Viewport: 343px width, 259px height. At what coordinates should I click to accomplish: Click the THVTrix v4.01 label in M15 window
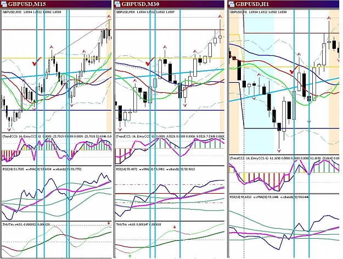26,224
